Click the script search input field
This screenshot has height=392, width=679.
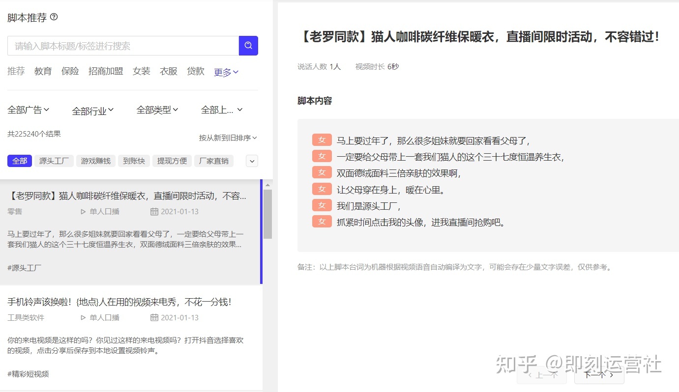click(x=123, y=46)
